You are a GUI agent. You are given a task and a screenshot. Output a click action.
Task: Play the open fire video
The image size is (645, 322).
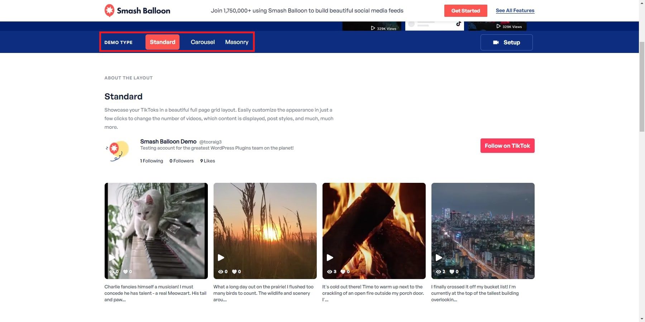click(330, 258)
